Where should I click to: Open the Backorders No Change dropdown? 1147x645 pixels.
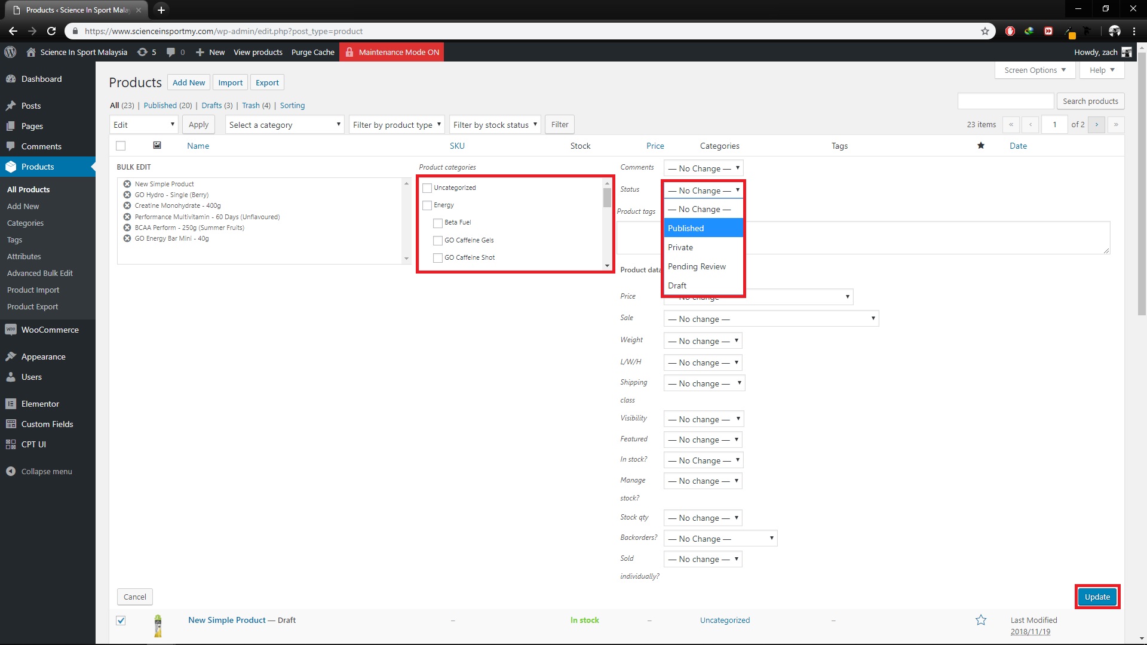(x=720, y=539)
